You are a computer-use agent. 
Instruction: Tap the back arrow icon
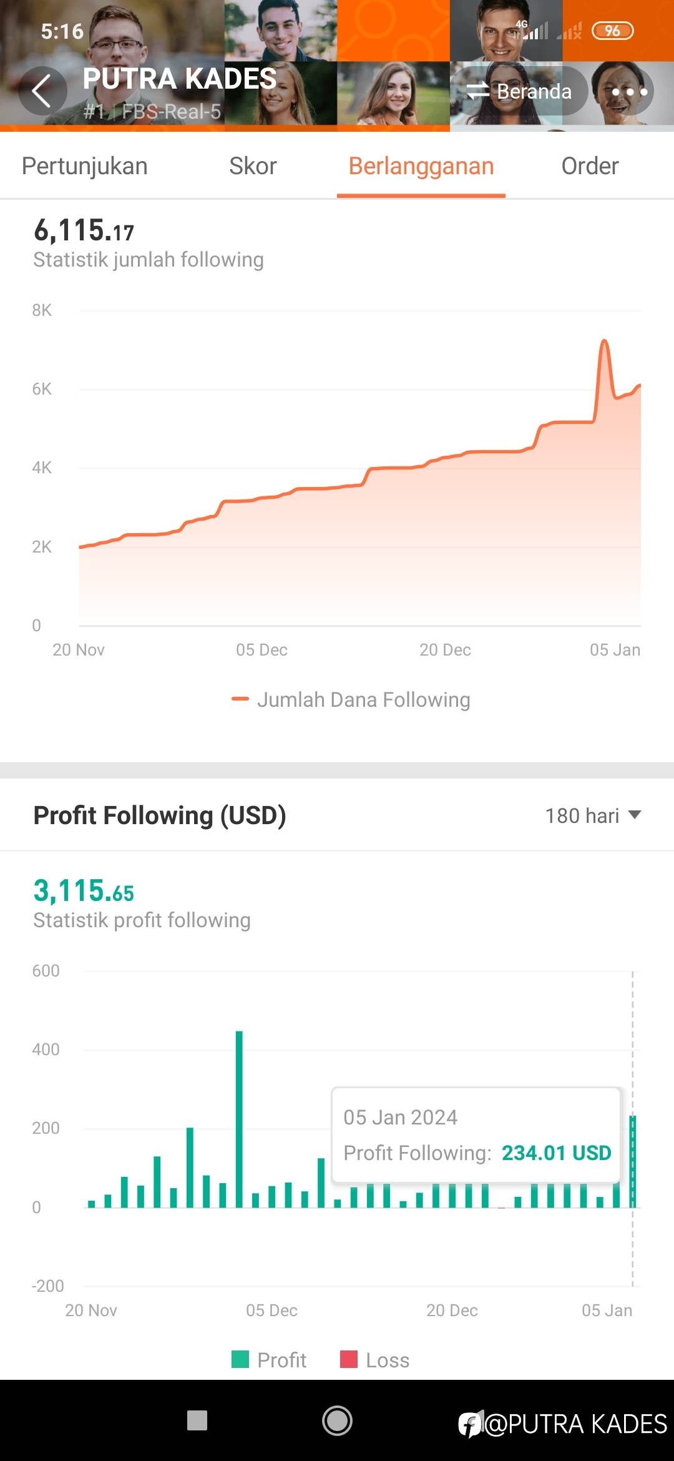tap(42, 91)
